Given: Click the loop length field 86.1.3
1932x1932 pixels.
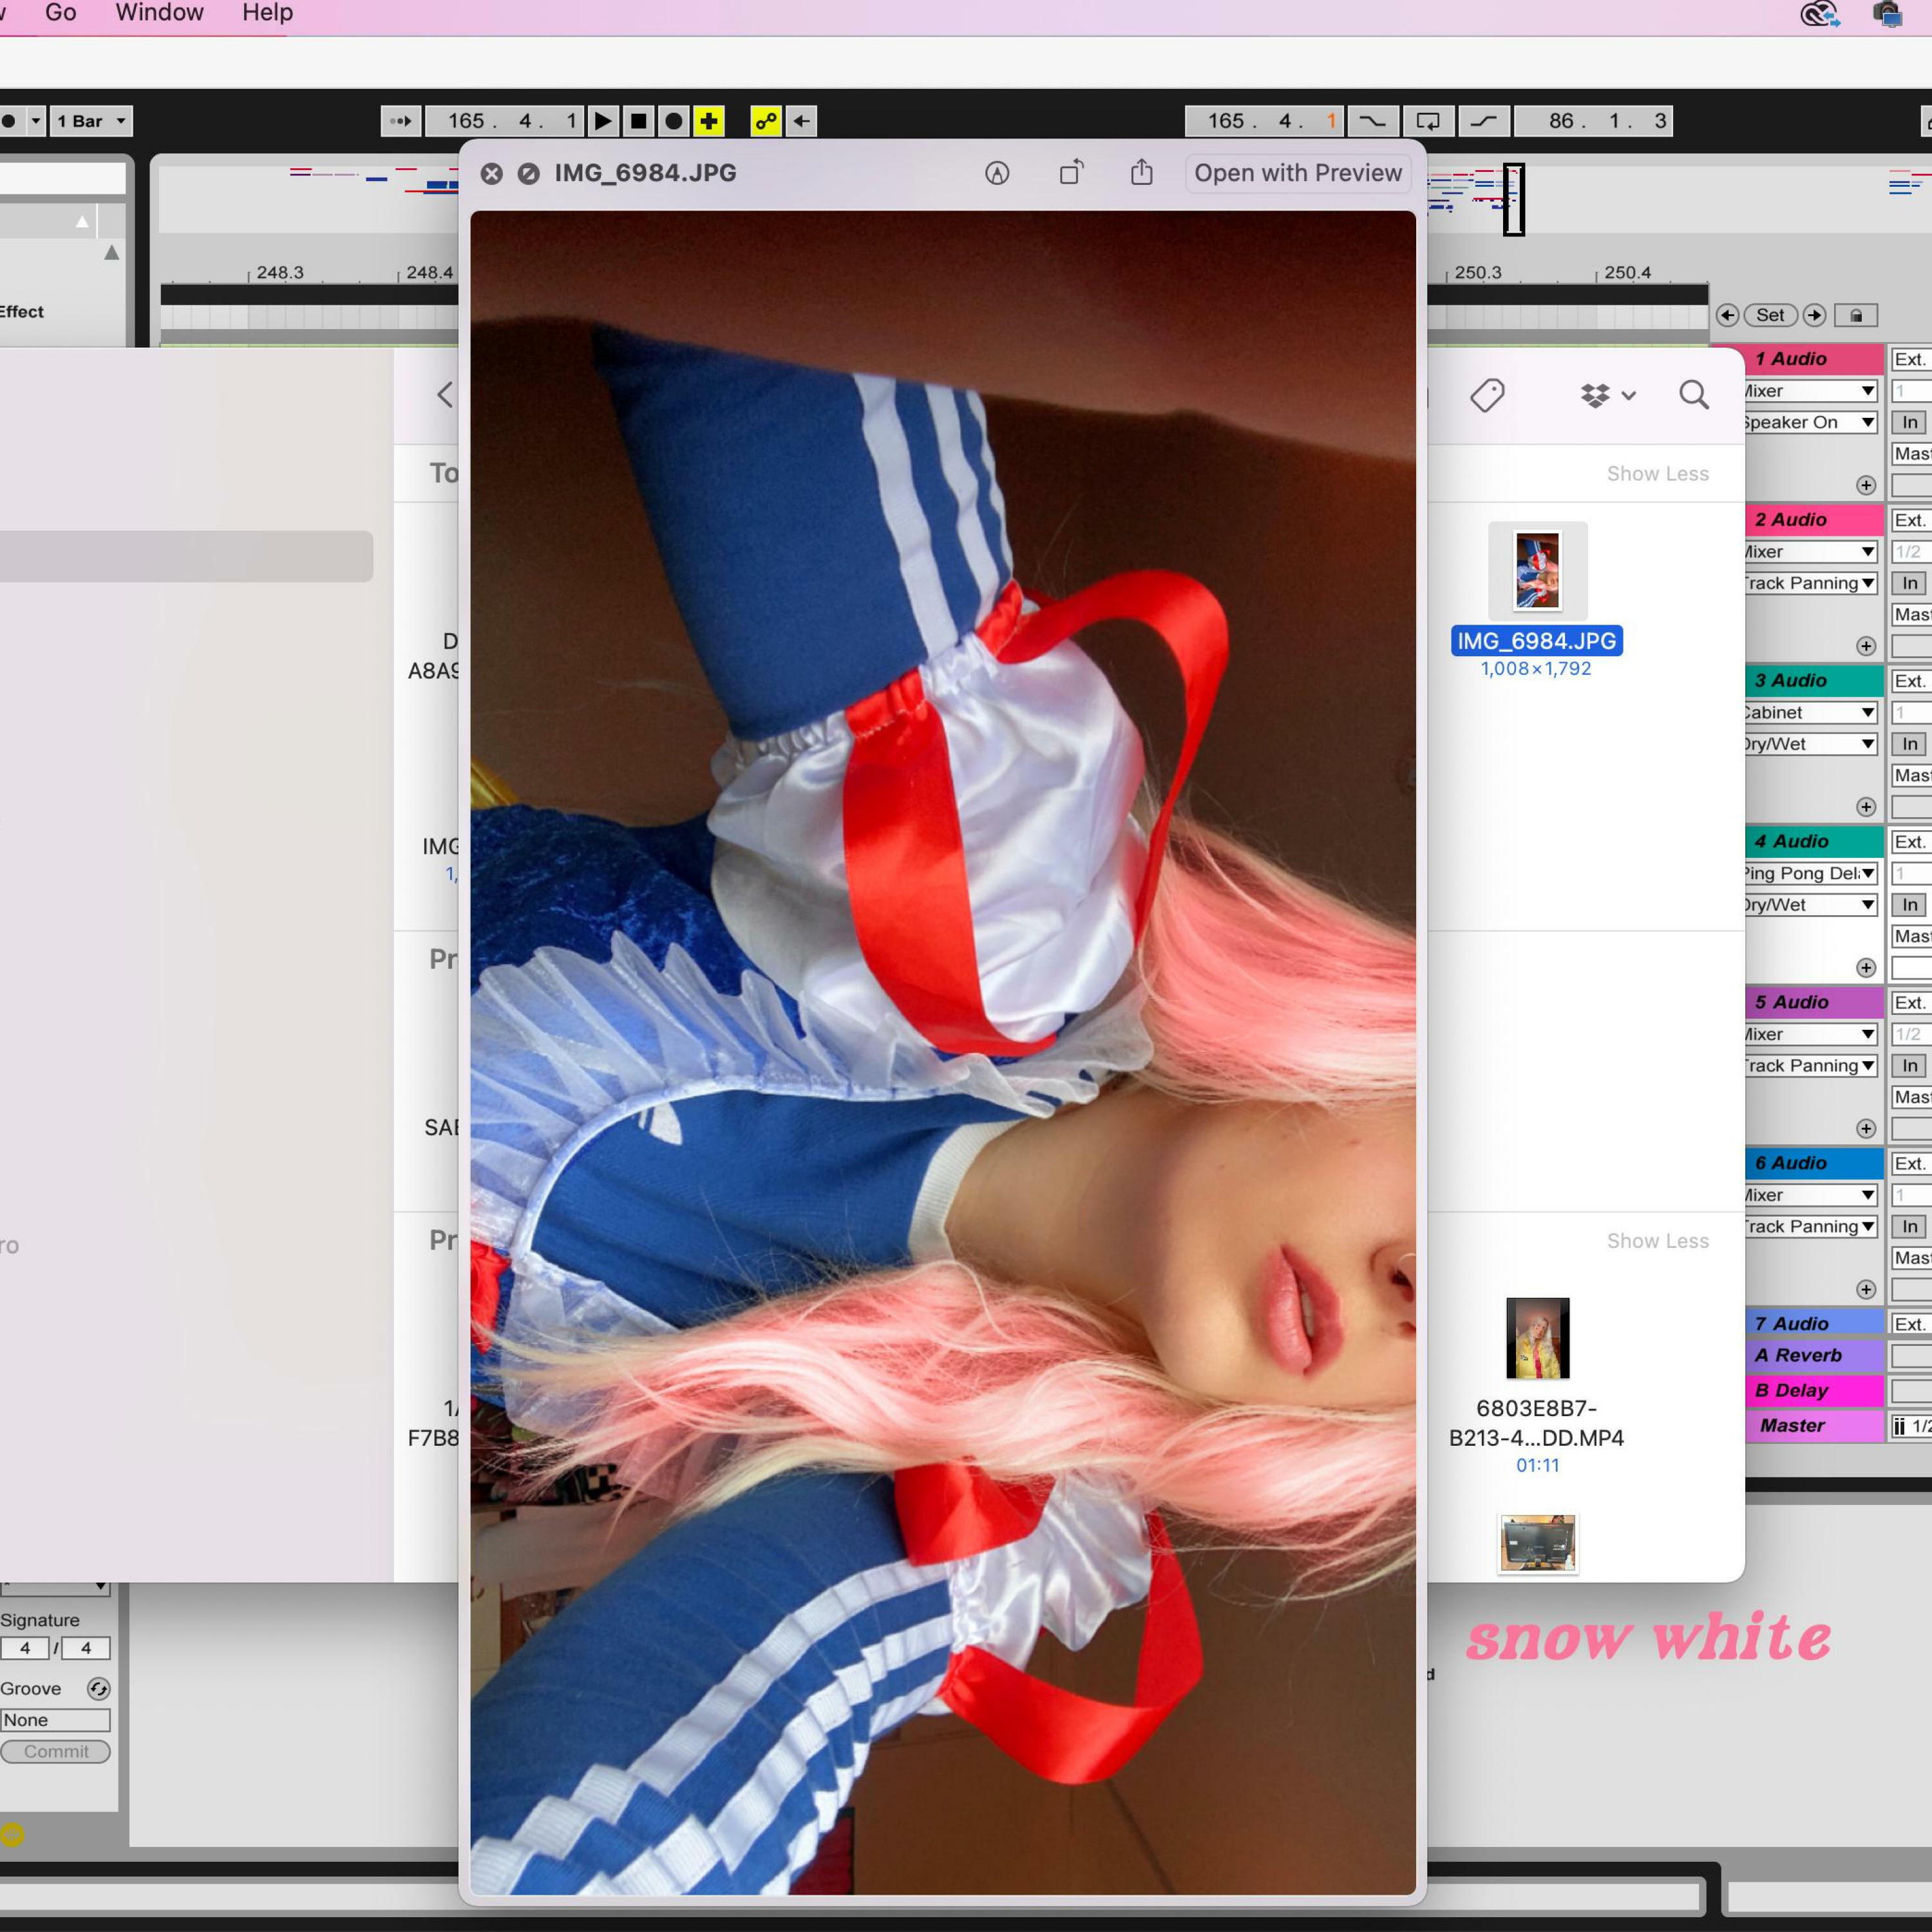Looking at the screenshot, I should 1594,121.
